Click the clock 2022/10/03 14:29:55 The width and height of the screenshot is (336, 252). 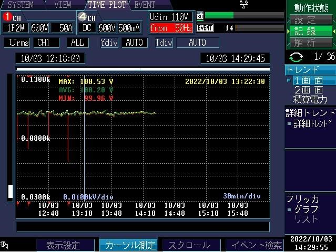click(x=311, y=243)
